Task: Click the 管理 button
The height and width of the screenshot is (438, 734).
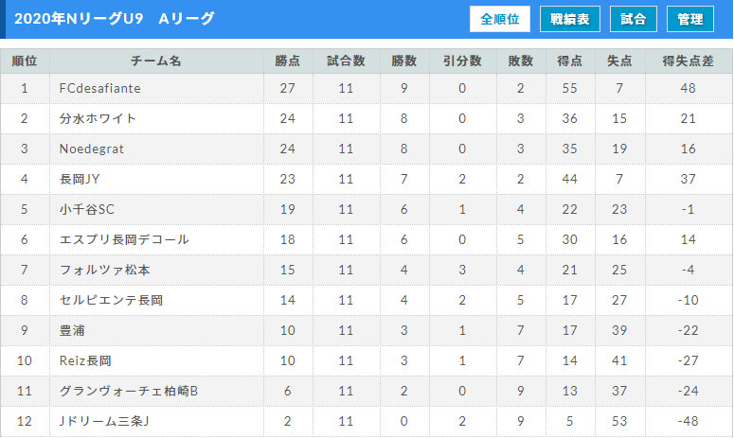Action: point(690,19)
